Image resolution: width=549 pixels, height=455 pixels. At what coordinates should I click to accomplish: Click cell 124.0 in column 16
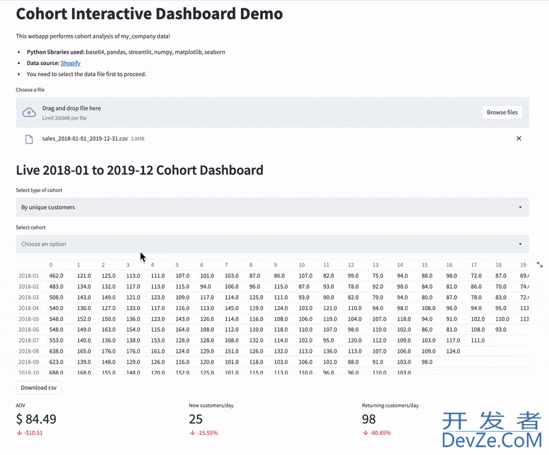(453, 351)
